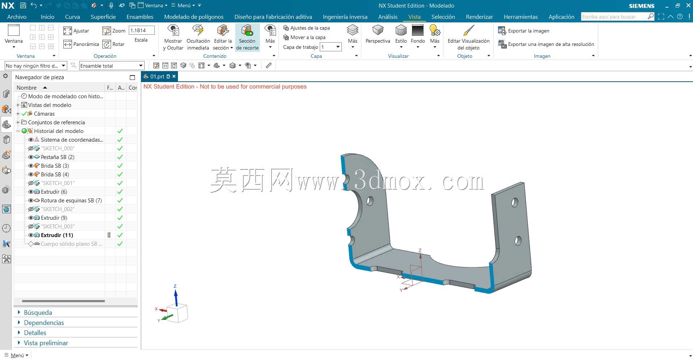
Task: Click the Sección de recorte clip section tool
Action: tap(247, 37)
